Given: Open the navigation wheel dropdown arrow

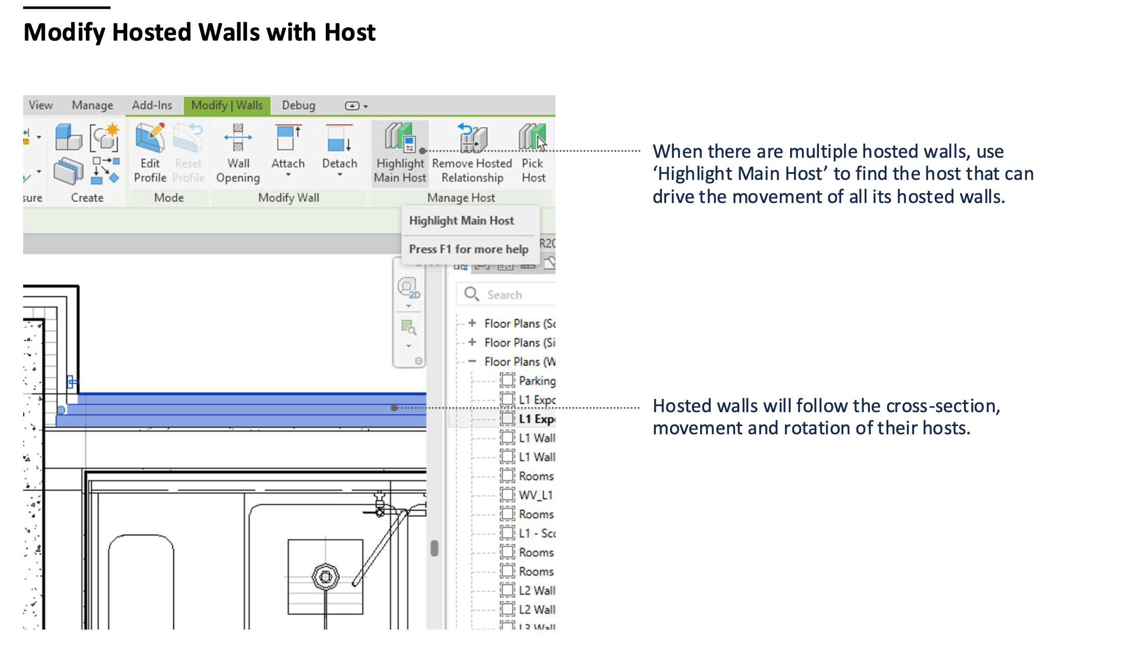Looking at the screenshot, I should click(x=408, y=306).
